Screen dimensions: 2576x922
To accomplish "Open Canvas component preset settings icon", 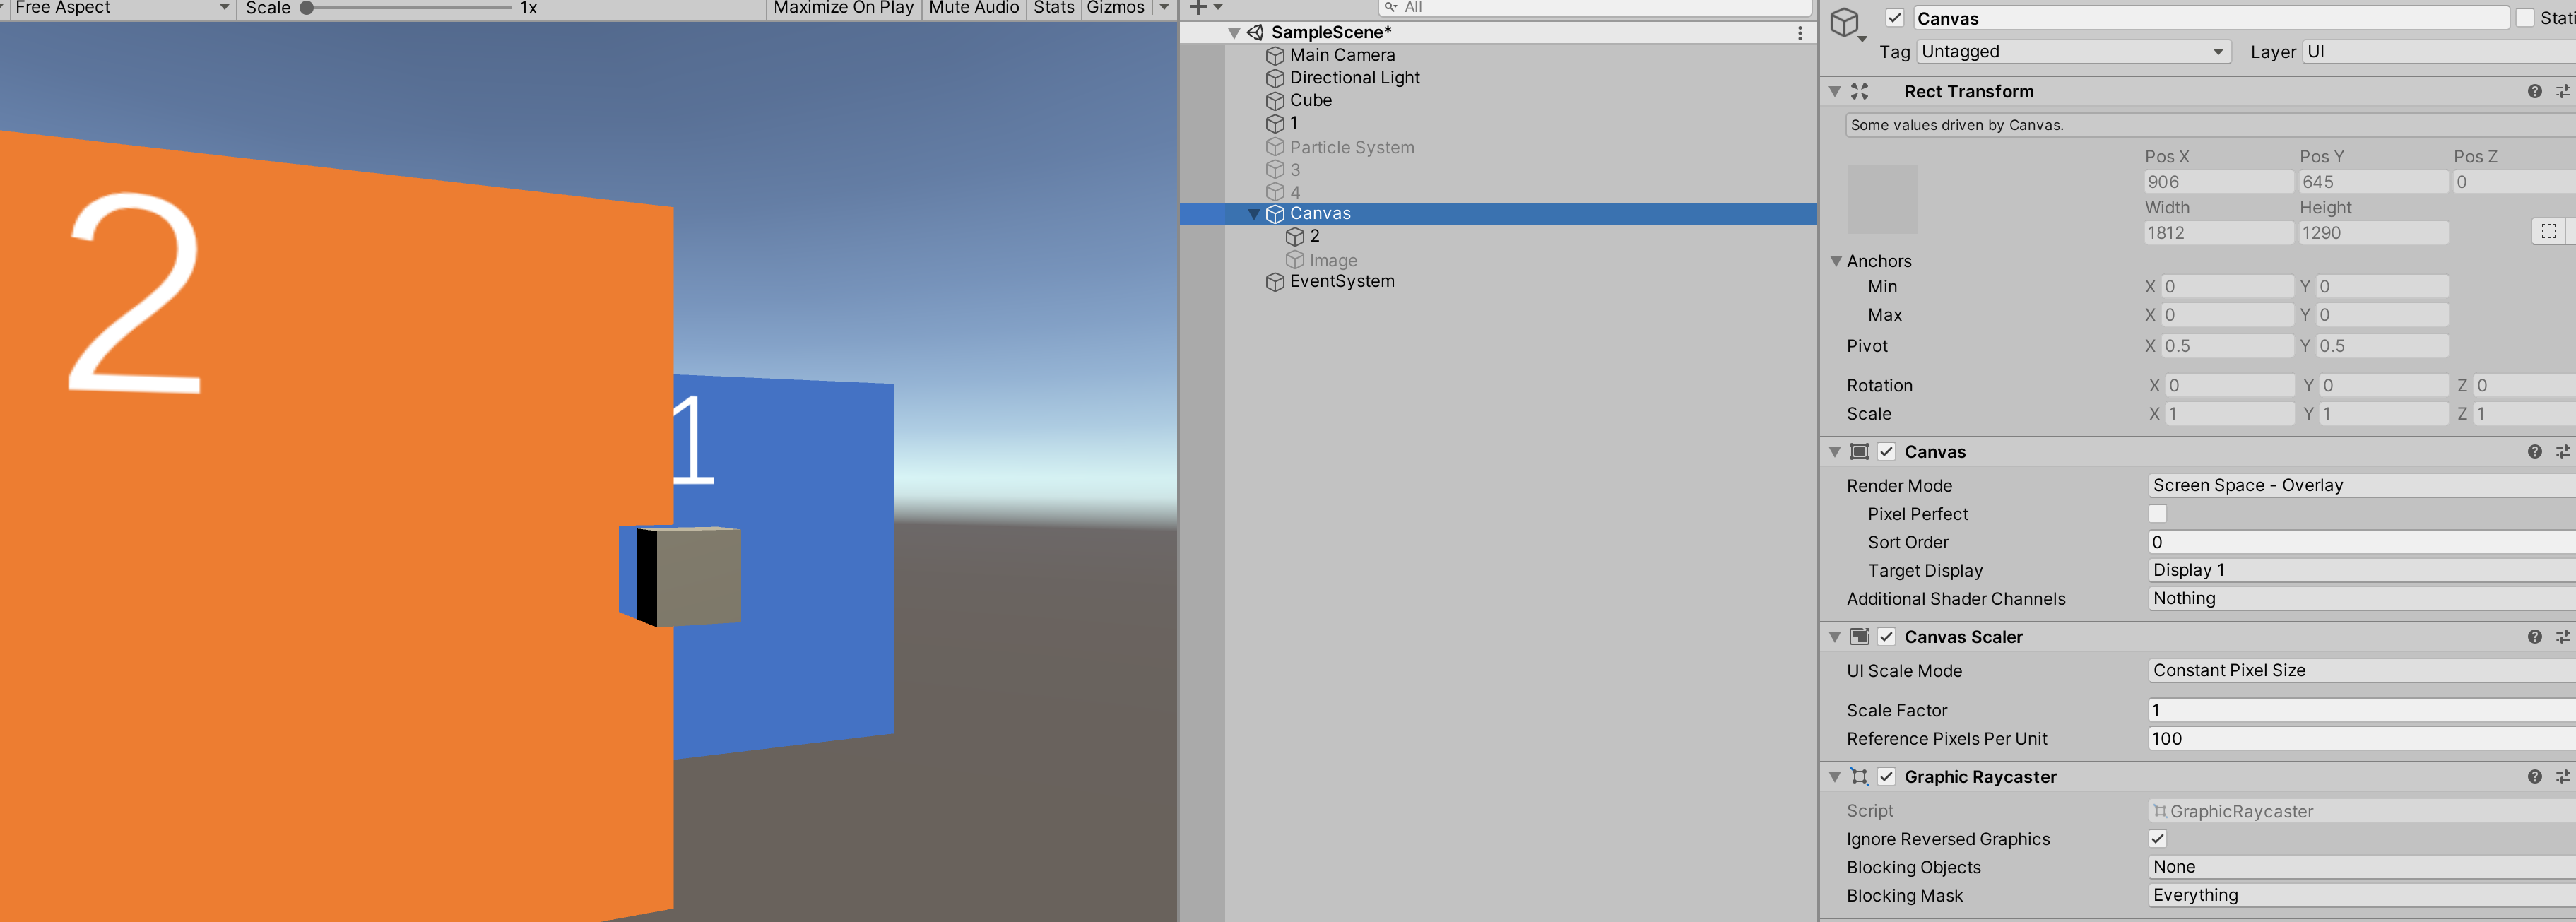I will click(x=2562, y=452).
